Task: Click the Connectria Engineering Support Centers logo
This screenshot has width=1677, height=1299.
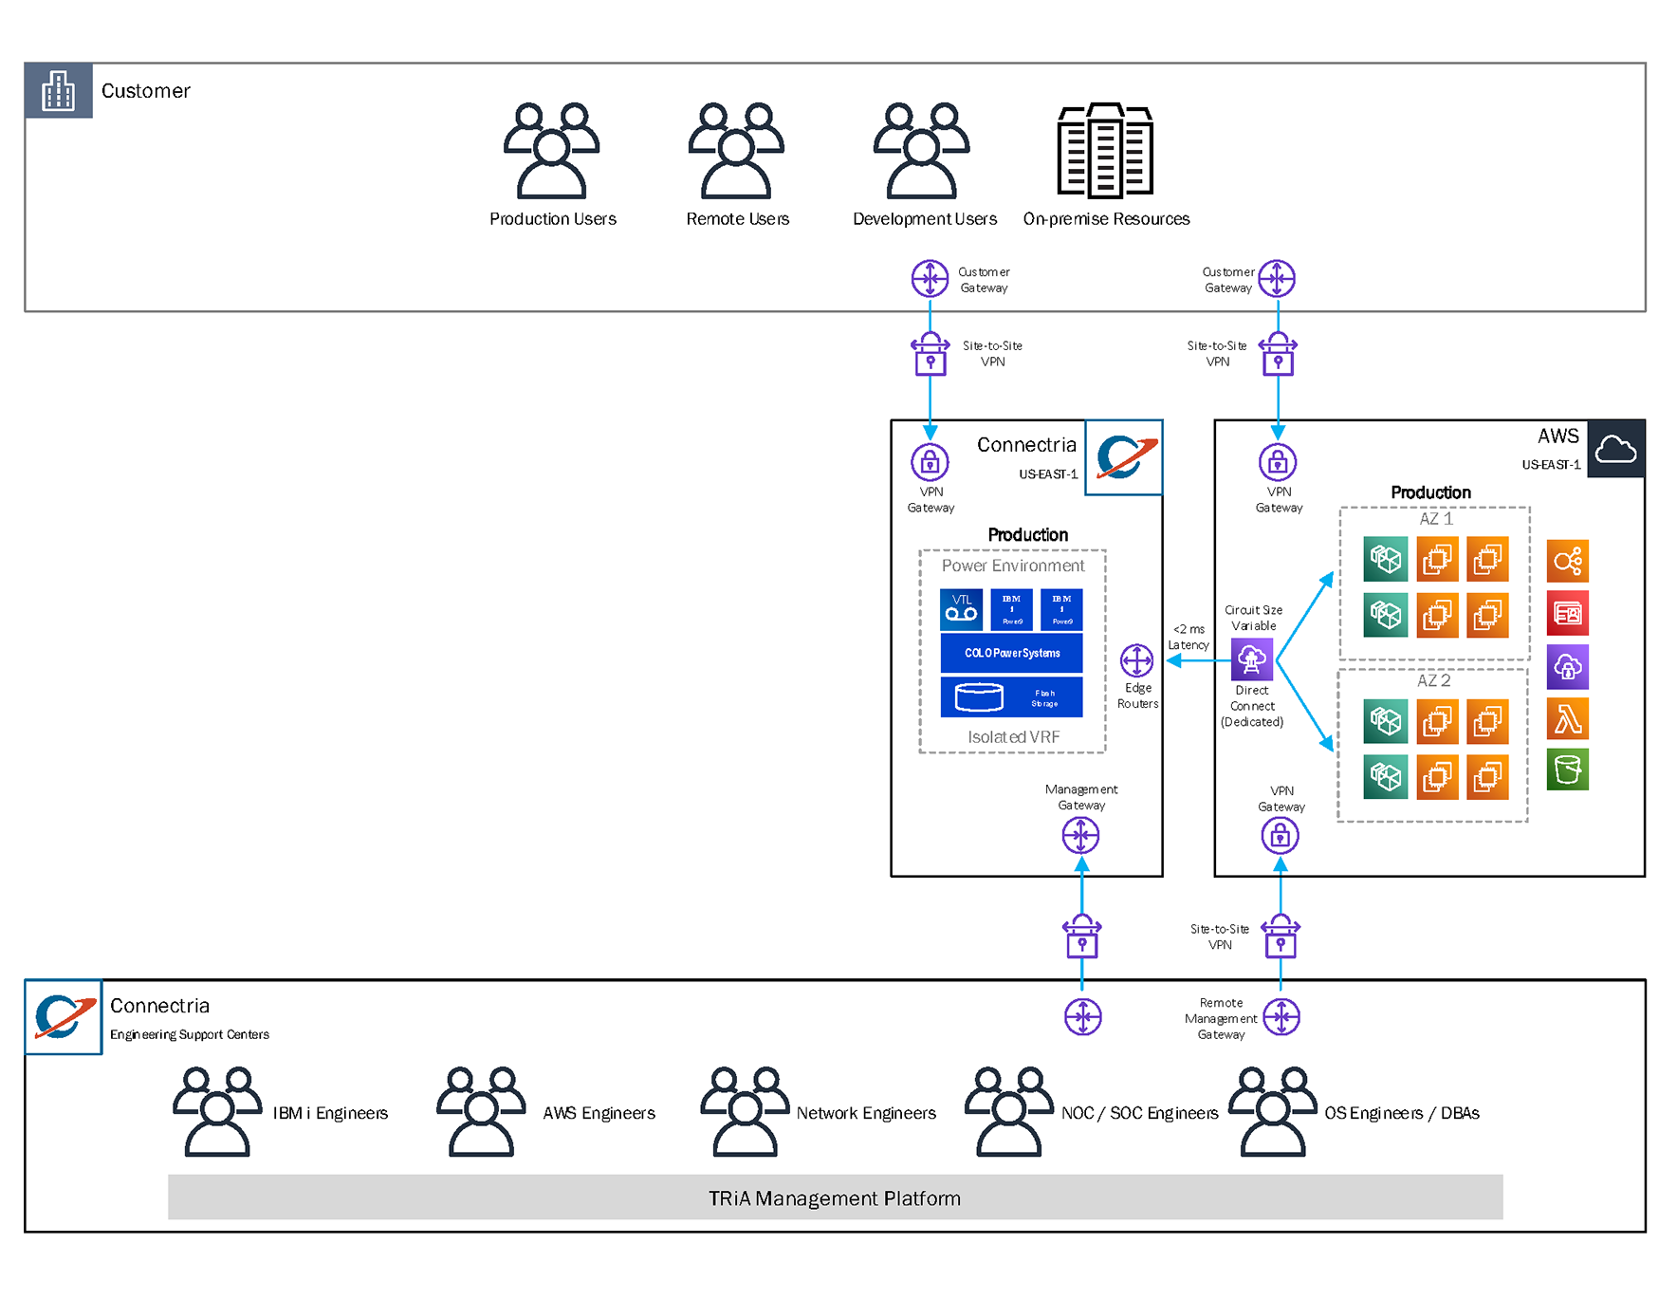Action: point(64,1017)
